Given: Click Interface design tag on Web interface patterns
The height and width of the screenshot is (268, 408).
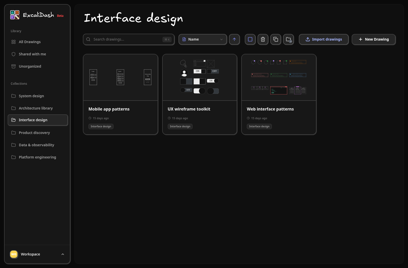Looking at the screenshot, I should (x=259, y=126).
